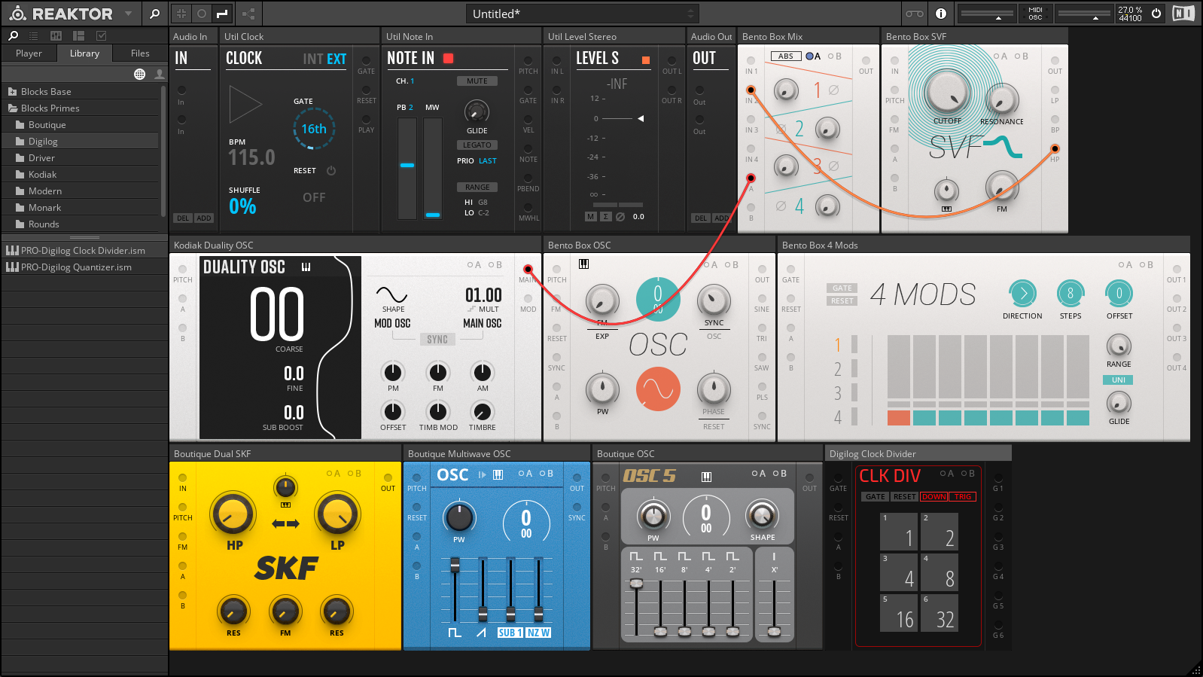Screen dimensions: 1203x677
Task: Click the Native Instruments NI logo
Action: point(1183,14)
